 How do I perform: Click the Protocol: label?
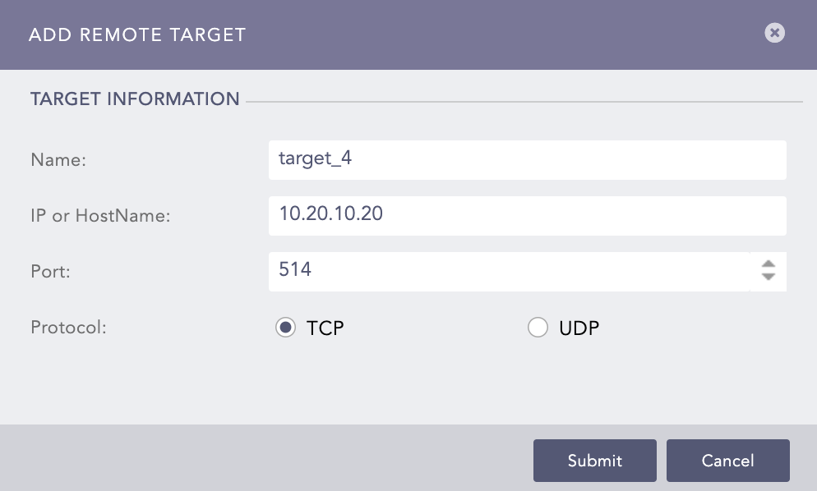[64, 327]
